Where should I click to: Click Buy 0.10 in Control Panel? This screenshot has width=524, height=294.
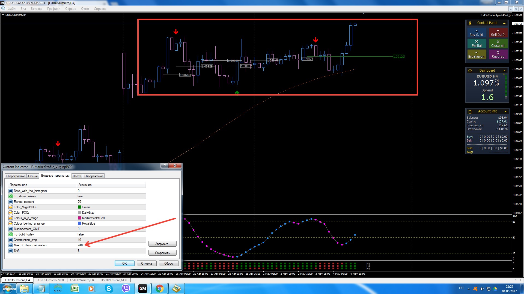coord(477,33)
